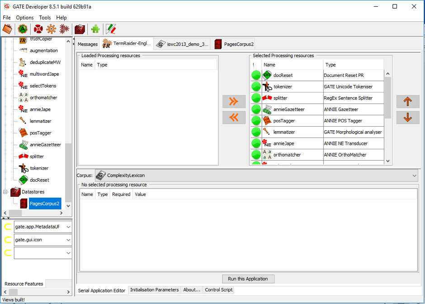
Task: Open the plugin manager puzzle icon
Action: (95, 29)
